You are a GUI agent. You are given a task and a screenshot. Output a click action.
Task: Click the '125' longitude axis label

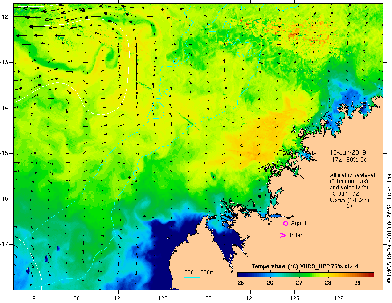click(x=295, y=298)
